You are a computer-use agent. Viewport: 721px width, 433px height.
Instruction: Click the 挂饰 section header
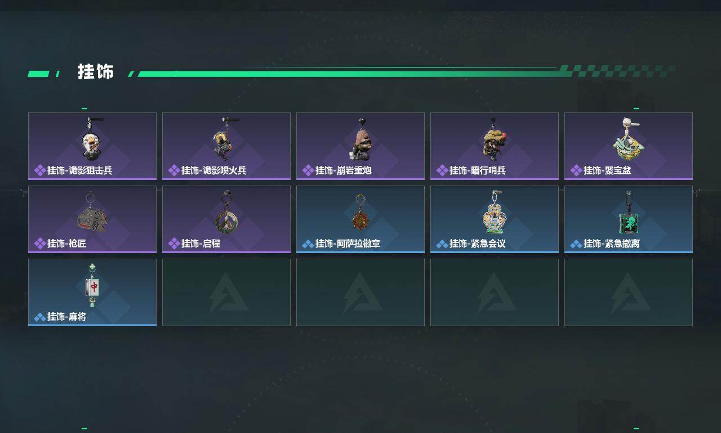(96, 72)
